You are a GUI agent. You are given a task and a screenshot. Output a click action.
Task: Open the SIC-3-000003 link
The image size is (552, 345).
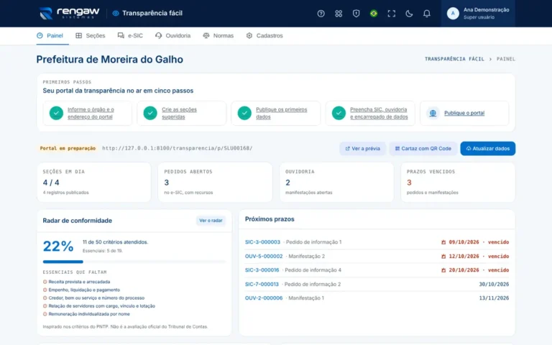click(262, 241)
